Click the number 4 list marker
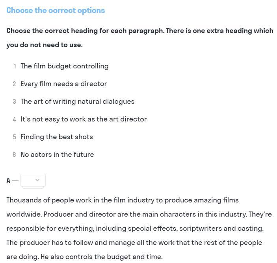The width and height of the screenshot is (277, 263). point(14,119)
